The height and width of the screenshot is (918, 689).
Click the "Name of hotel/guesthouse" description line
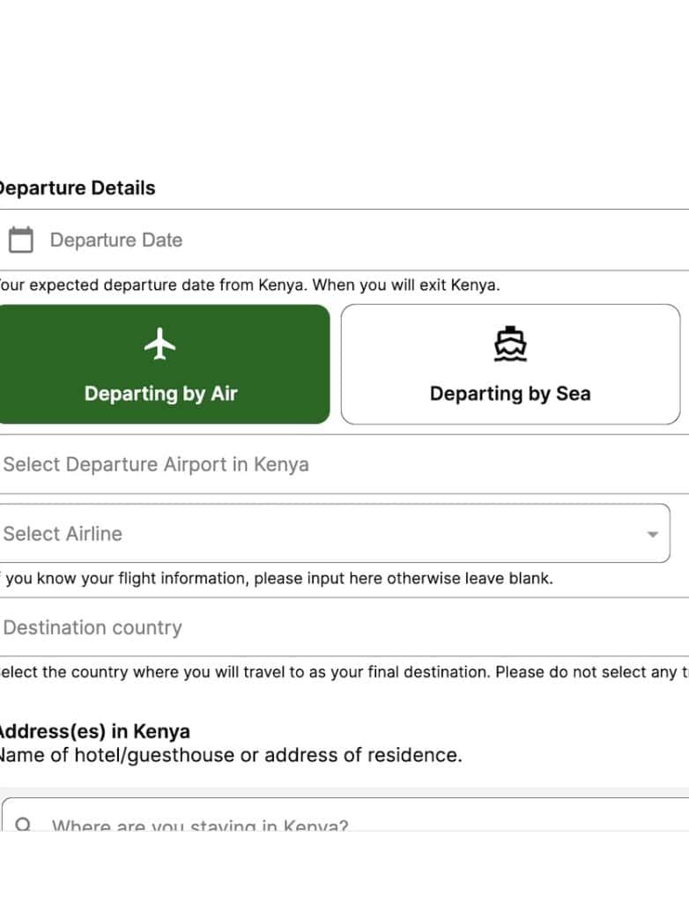229,755
